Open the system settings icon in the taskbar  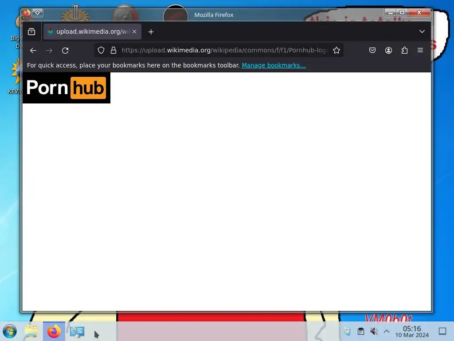pos(77,331)
